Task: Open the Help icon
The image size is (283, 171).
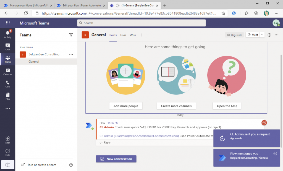Action: pos(7,152)
